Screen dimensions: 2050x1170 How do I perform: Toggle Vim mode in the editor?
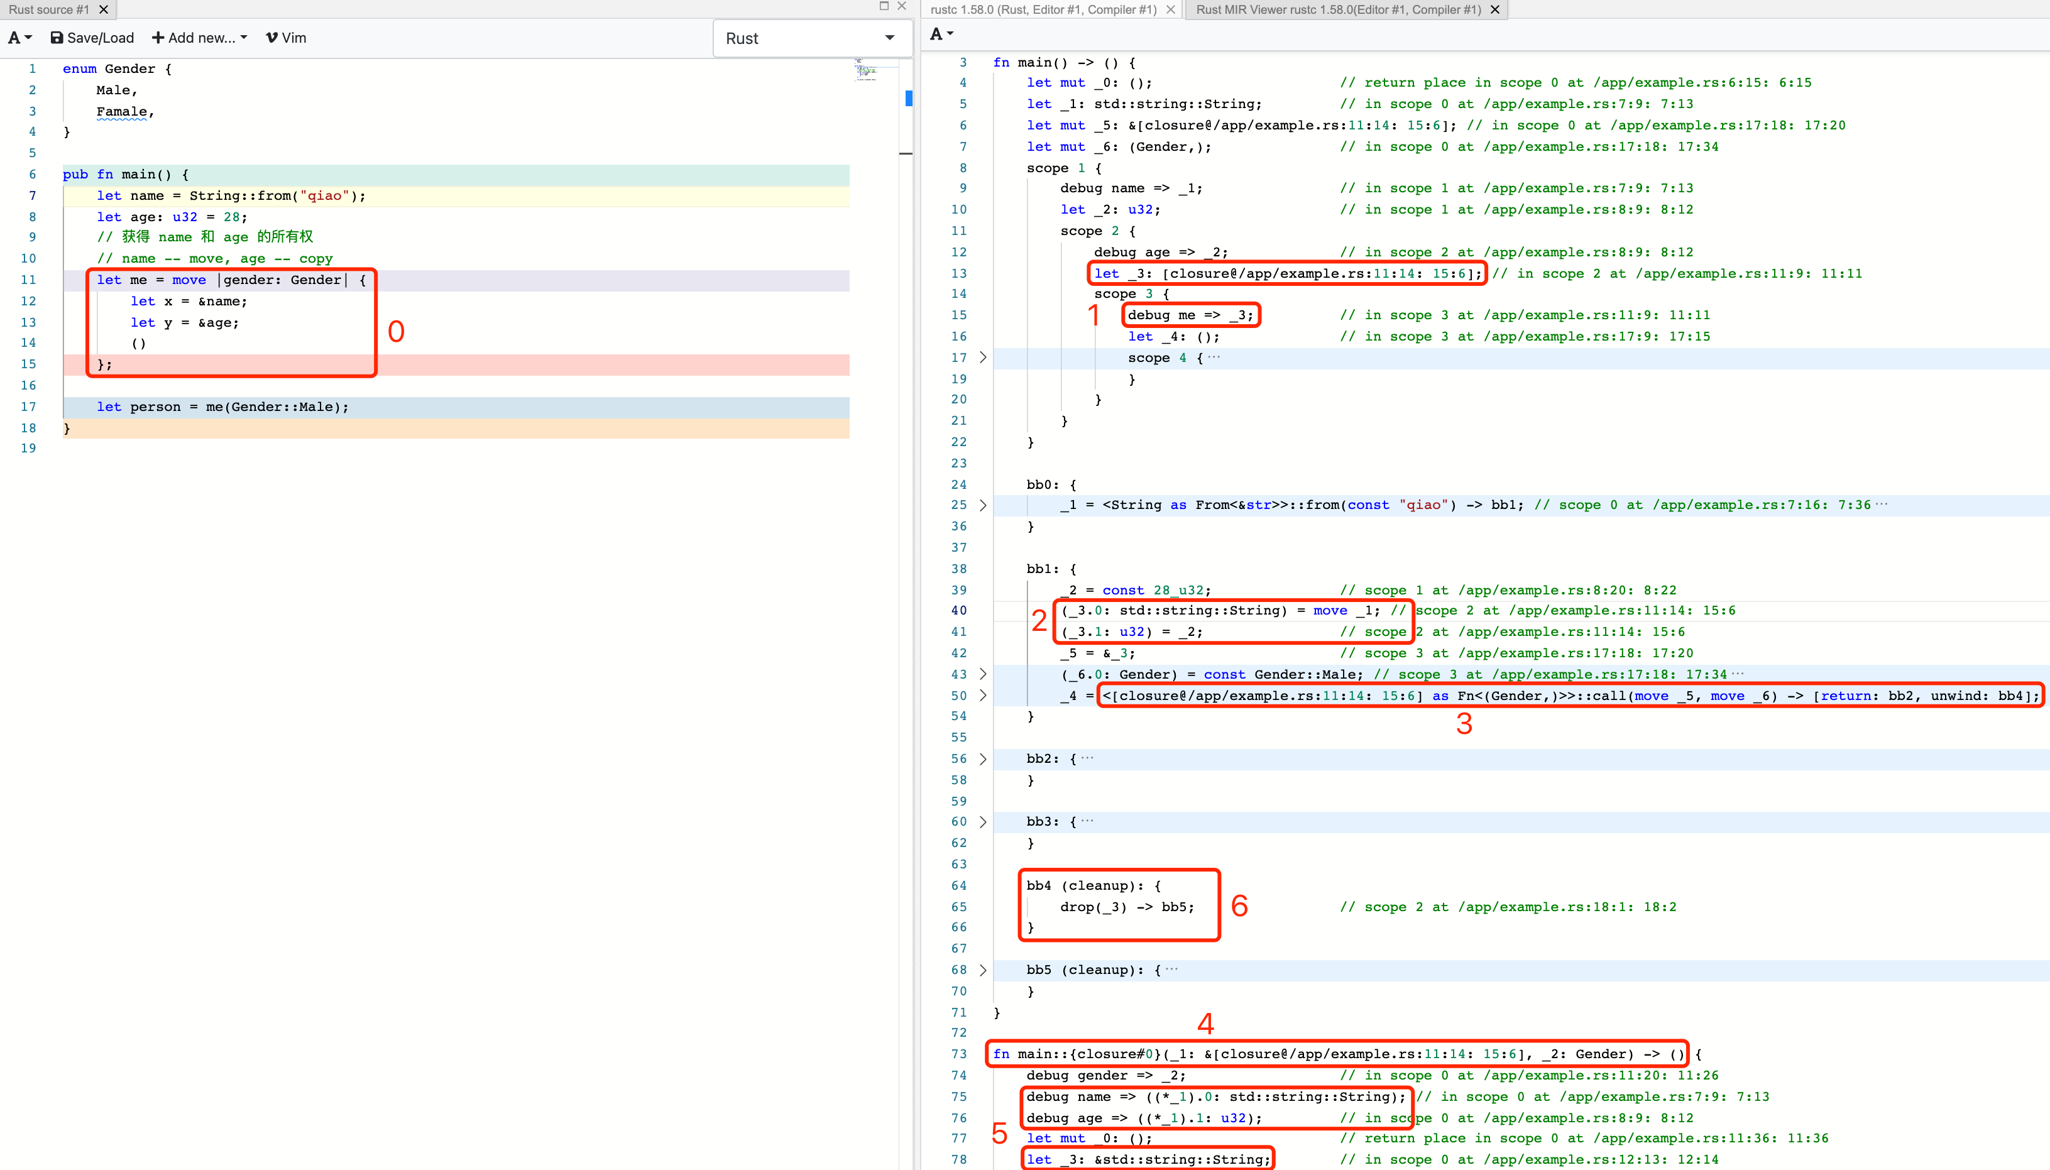(x=286, y=38)
